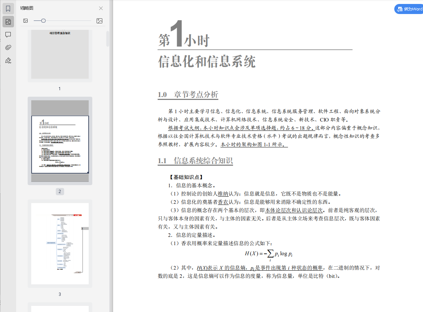Click the line 2. 信息的定量描述

[191, 235]
